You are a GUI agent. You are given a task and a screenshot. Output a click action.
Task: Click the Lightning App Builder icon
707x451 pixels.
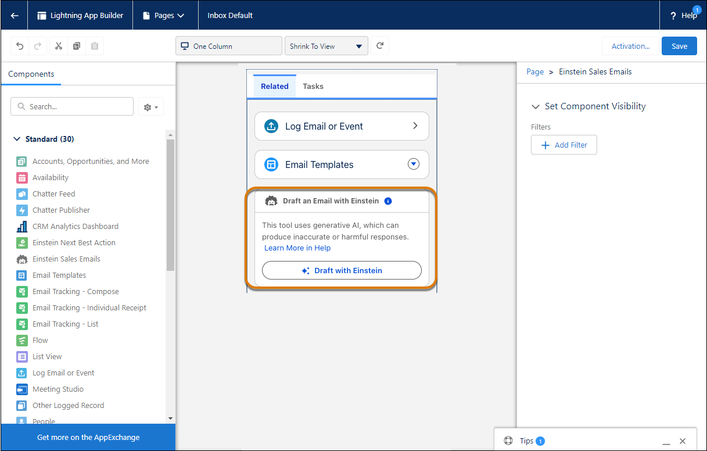pos(42,16)
